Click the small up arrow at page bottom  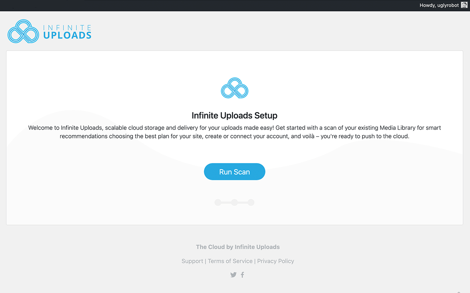click(459, 292)
